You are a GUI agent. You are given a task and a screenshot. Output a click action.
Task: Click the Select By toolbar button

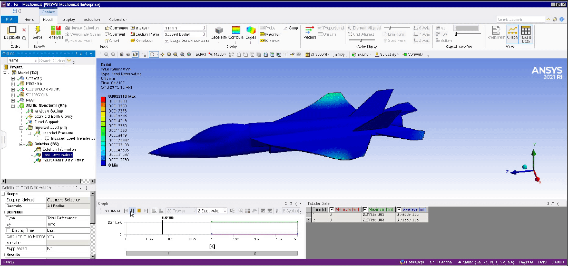coord(387,55)
